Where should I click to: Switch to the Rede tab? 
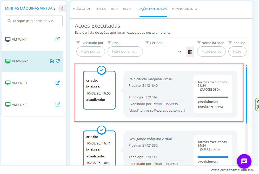(115, 9)
